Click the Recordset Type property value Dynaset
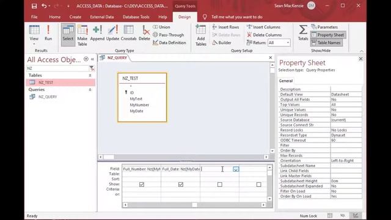The width and height of the screenshot is (391, 220). pos(346,135)
